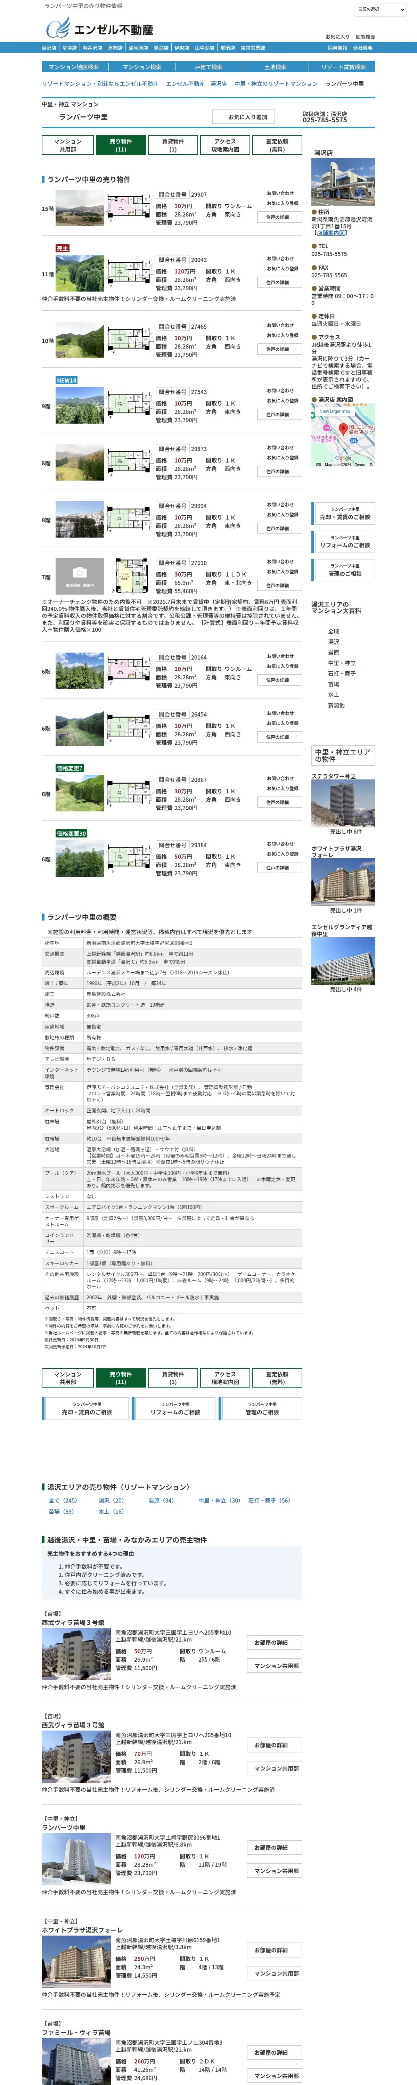Click 新潟他 in the マンション大百科 sidebar list
Screen dimensions: 417x2085
point(336,705)
